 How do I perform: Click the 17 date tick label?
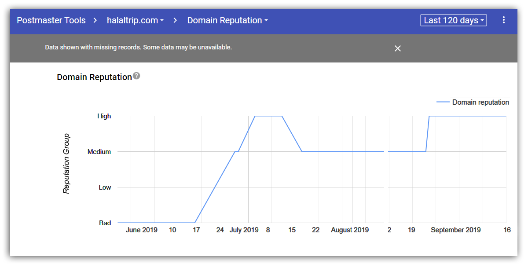tap(196, 230)
